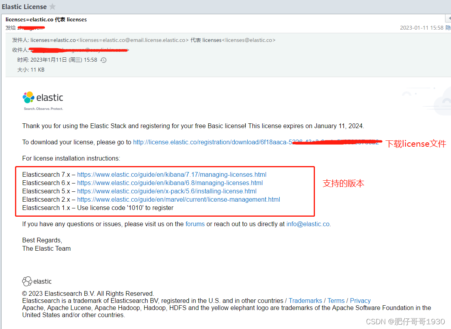The image size is (451, 329).
Task: Click the "Search. Observe. Protect." tagline
Action: (x=44, y=109)
